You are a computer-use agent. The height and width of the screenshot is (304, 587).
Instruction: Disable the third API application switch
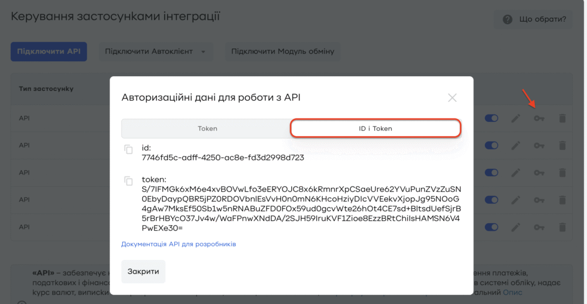click(492, 172)
